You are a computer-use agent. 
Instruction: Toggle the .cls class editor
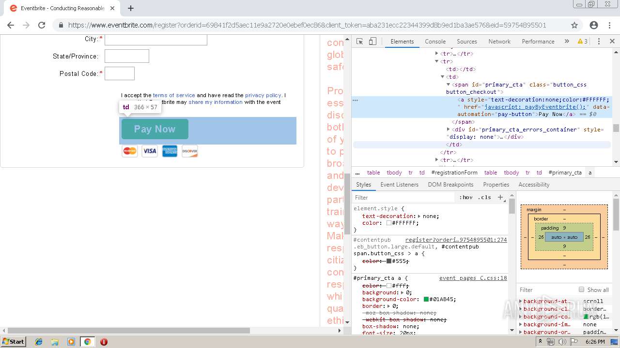coord(484,197)
